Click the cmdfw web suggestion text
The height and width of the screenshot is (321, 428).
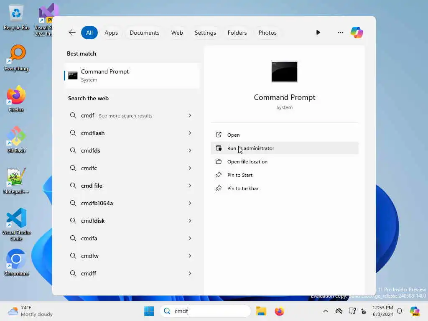(x=90, y=256)
